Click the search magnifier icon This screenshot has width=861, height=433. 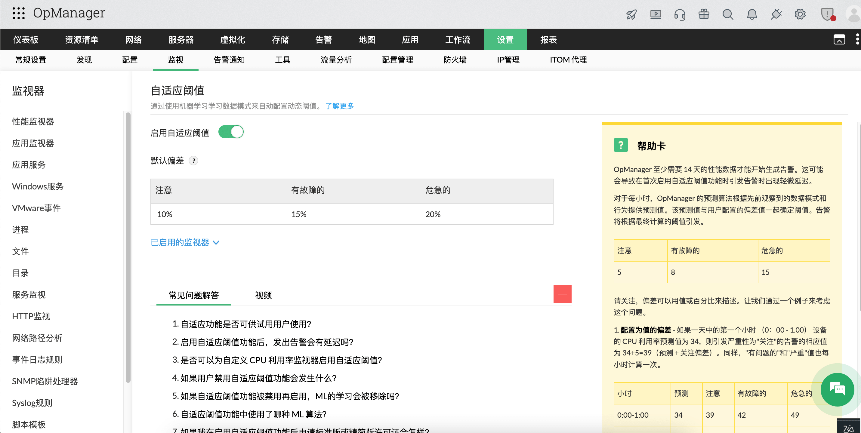[x=728, y=14]
